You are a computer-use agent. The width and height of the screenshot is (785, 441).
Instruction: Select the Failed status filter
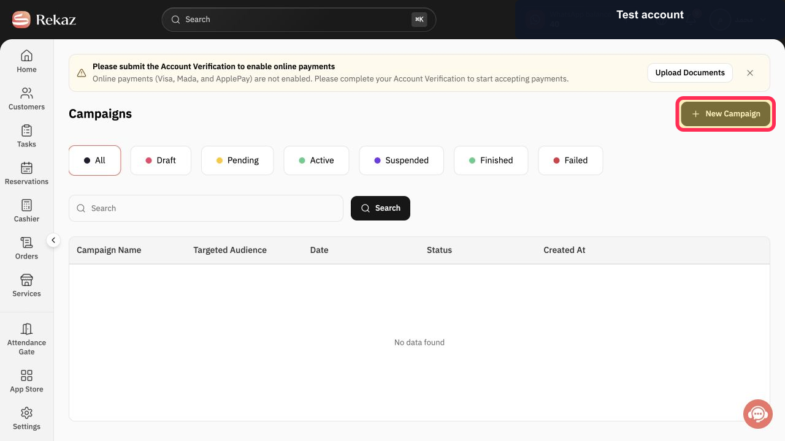[570, 160]
